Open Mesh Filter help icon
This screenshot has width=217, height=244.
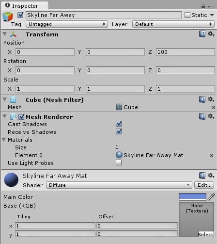point(202,99)
